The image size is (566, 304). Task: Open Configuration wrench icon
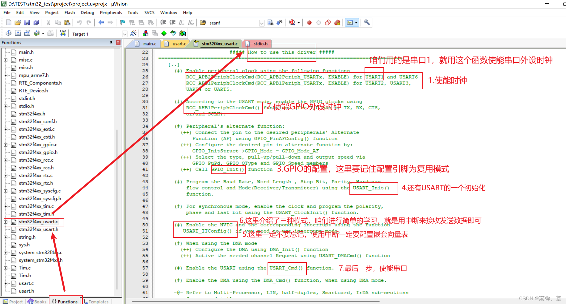(367, 22)
